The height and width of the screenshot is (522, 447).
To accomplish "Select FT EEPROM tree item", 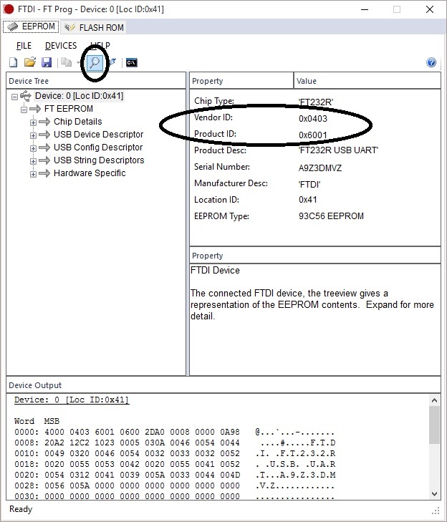I will click(69, 109).
